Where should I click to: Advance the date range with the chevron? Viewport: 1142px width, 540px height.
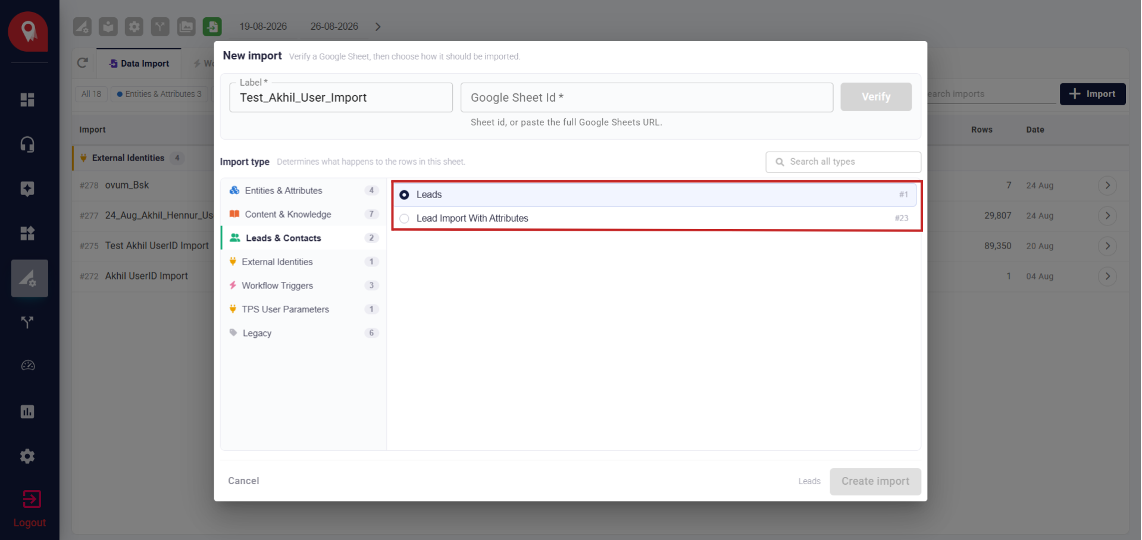pos(378,27)
